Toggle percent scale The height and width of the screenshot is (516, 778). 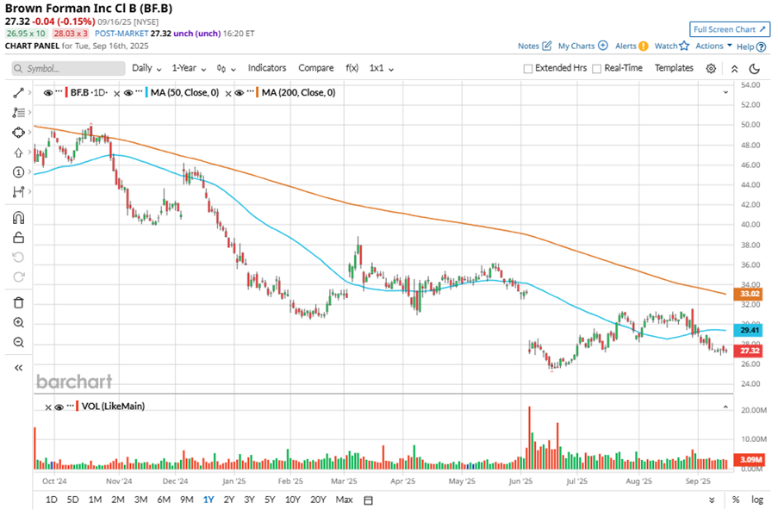(x=736, y=500)
